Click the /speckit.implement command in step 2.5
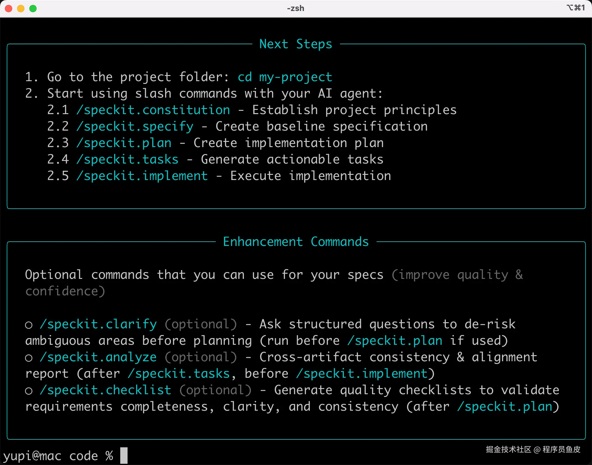The height and width of the screenshot is (465, 592). click(x=142, y=176)
